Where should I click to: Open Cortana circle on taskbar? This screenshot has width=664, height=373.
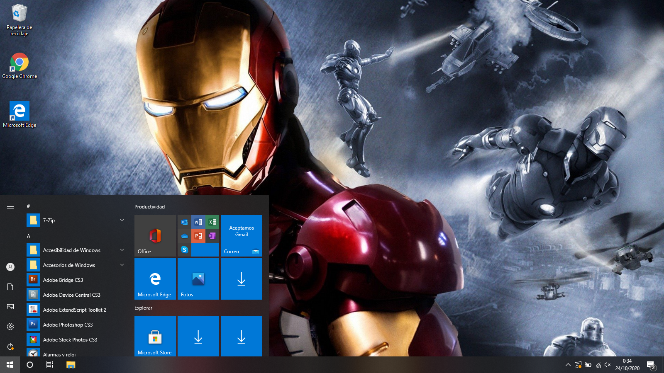tap(30, 365)
